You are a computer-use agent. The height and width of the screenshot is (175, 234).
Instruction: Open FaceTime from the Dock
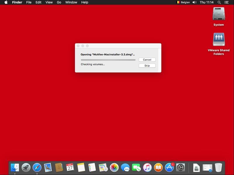click(136, 167)
